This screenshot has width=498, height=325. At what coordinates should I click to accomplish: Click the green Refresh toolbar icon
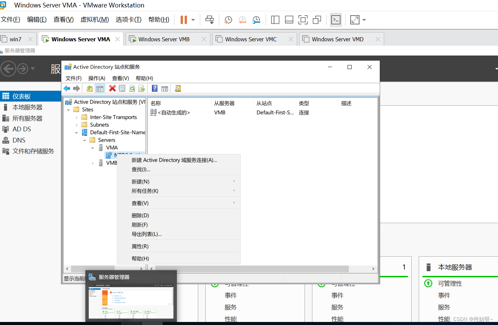[132, 89]
